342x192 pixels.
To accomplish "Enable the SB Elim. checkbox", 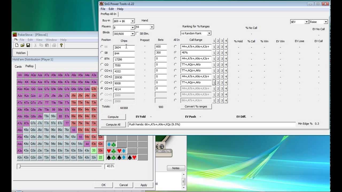I will point(137,34).
